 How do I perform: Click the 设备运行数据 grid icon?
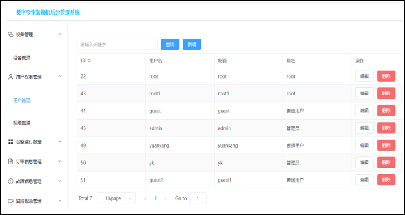(x=10, y=141)
